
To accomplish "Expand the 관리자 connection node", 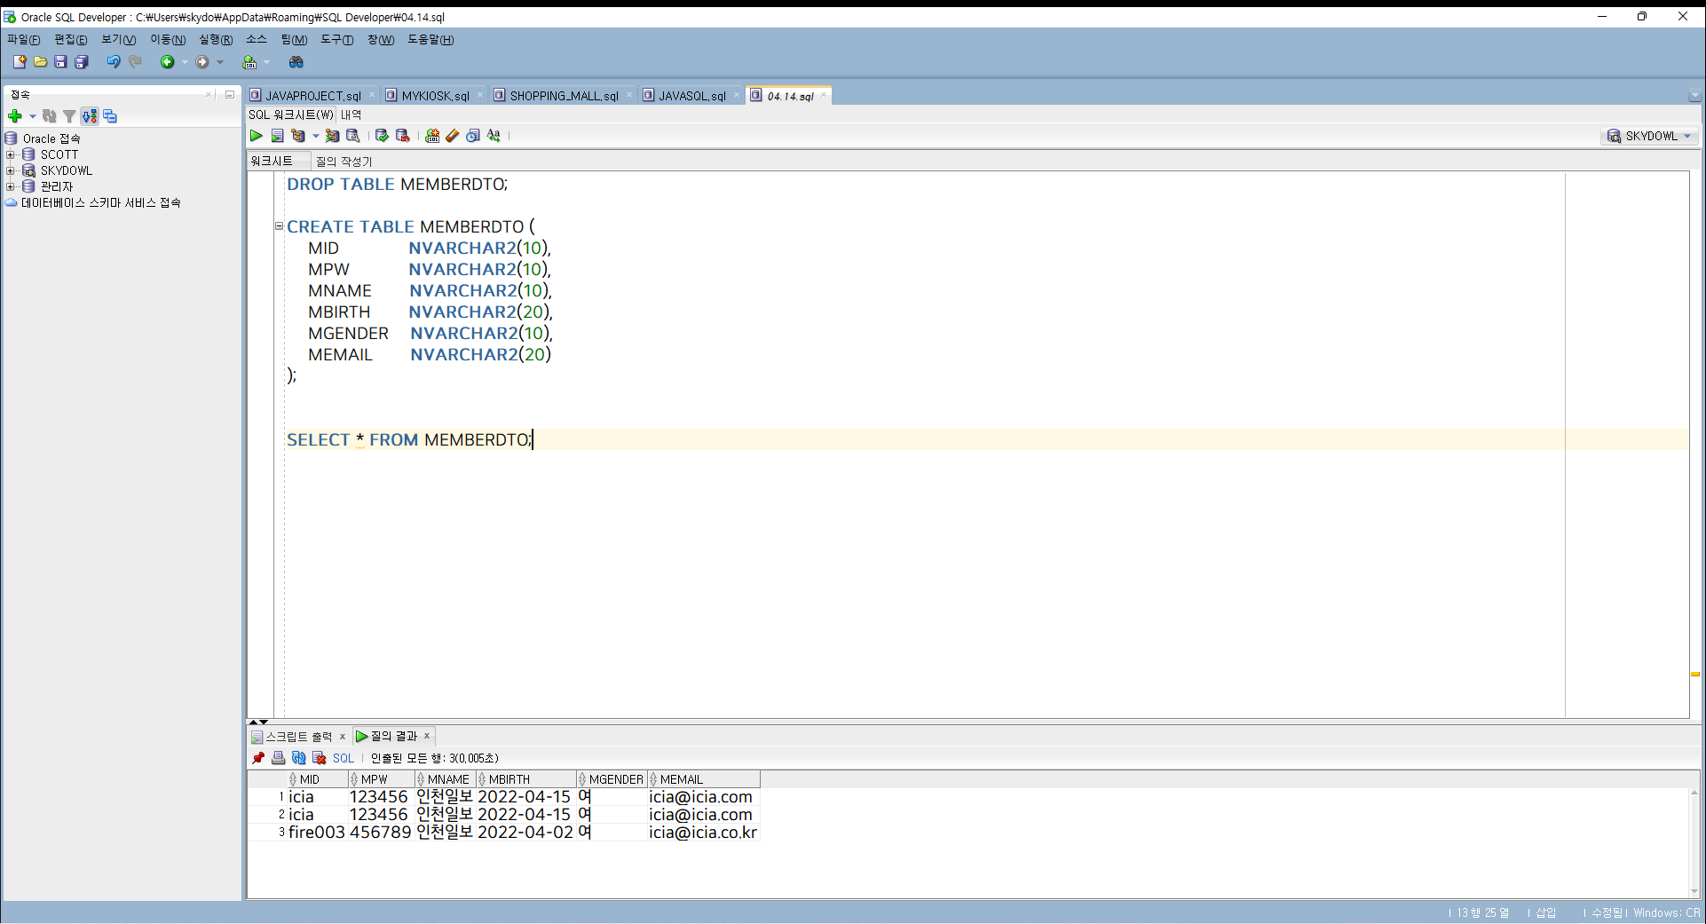I will [11, 186].
